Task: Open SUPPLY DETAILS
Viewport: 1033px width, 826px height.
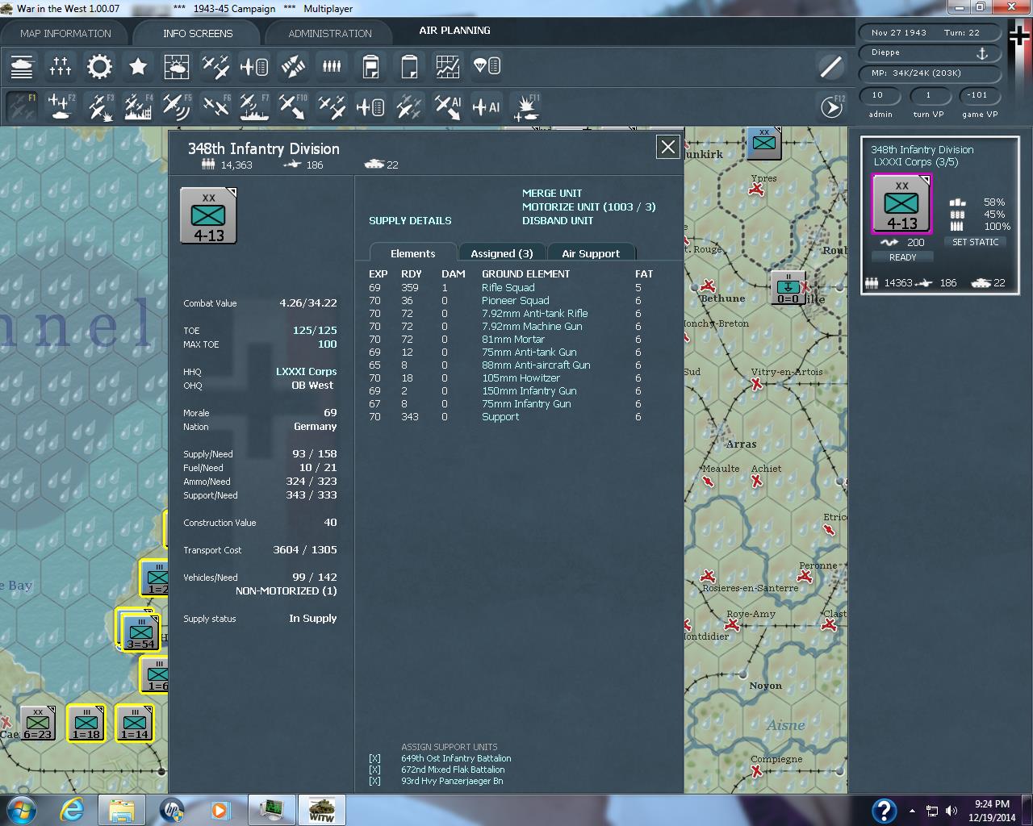Action: pyautogui.click(x=410, y=221)
